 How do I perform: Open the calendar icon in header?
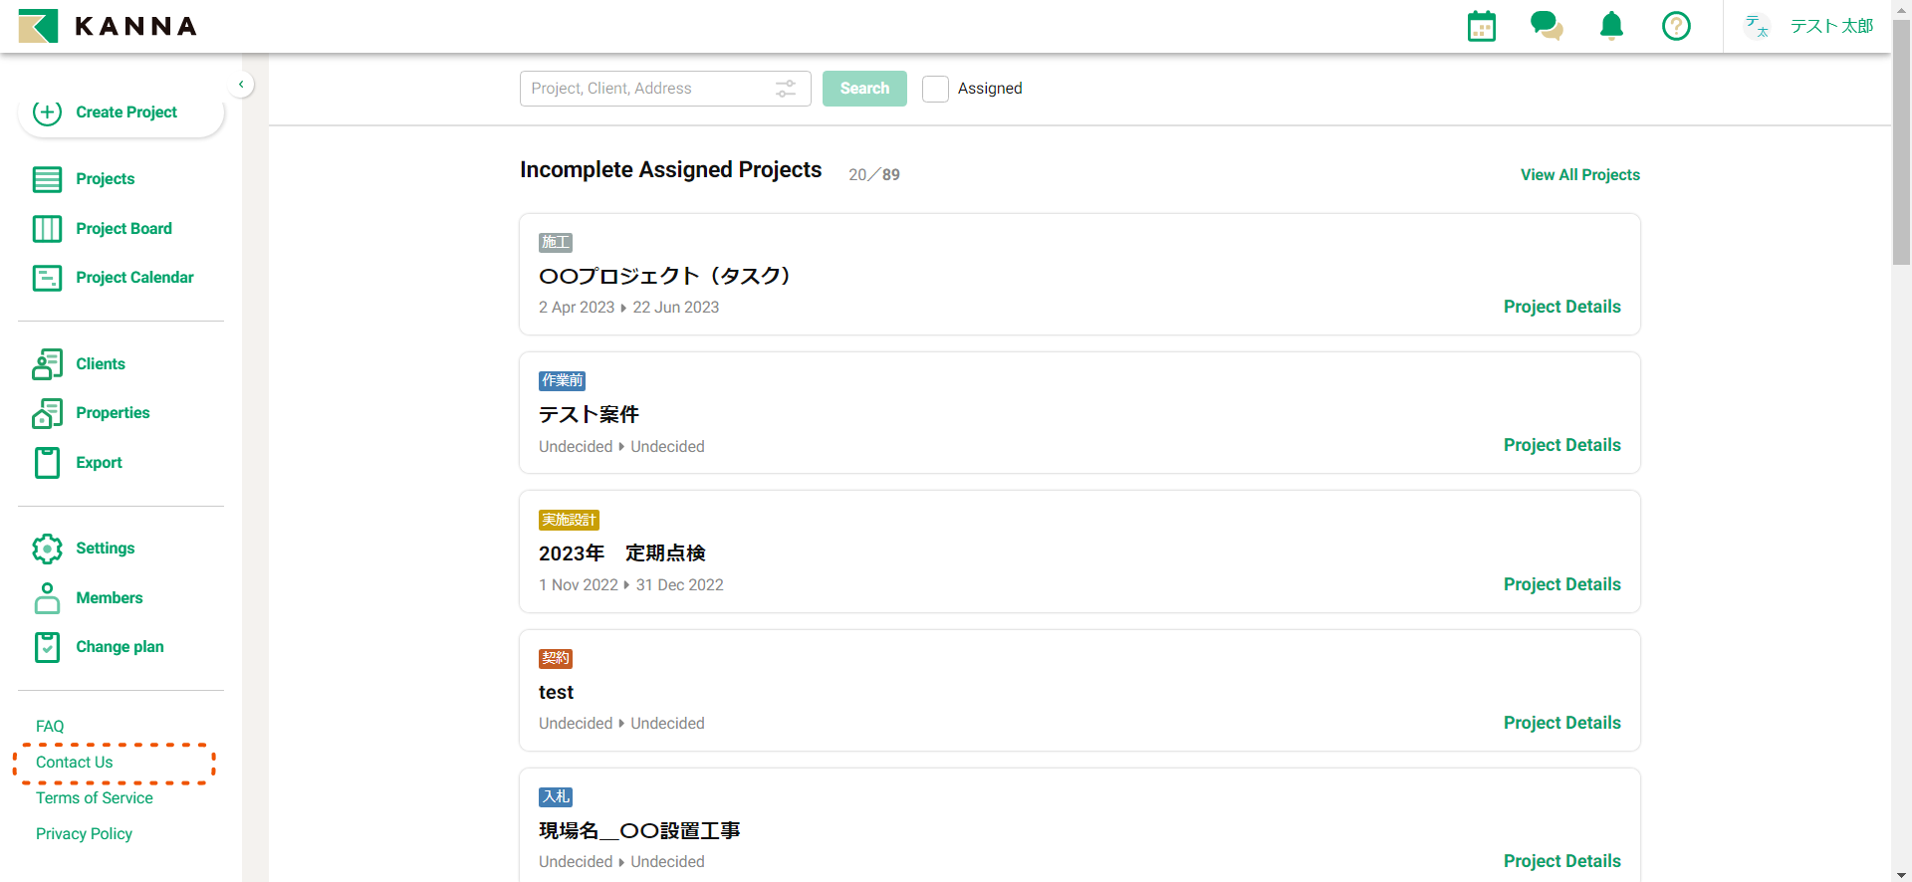1482,26
